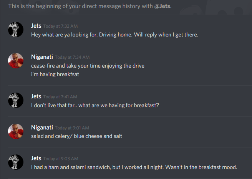252x179 pixels.
Task: Click the 'ham and salami sandwich' message
Action: coord(134,167)
